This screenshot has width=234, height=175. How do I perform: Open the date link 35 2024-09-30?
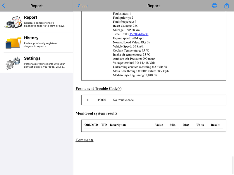point(139,34)
